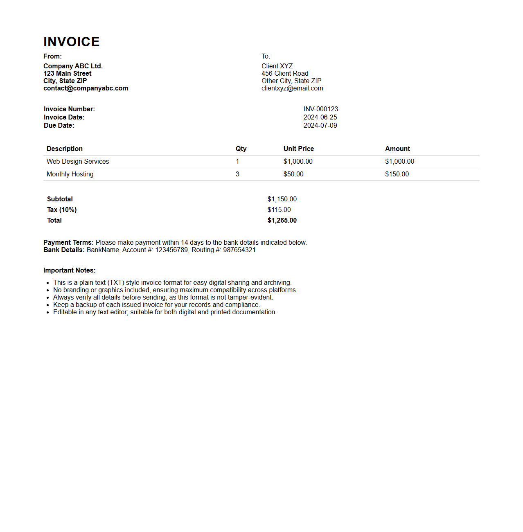Click the Important Notes heading

tap(69, 271)
